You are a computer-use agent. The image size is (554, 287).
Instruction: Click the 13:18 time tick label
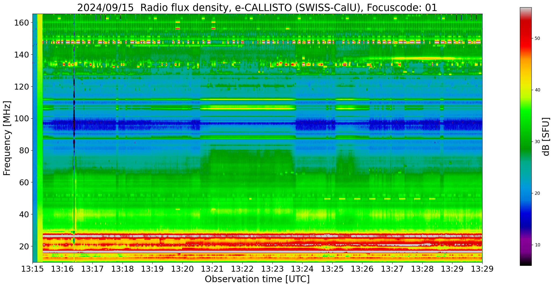point(123,269)
